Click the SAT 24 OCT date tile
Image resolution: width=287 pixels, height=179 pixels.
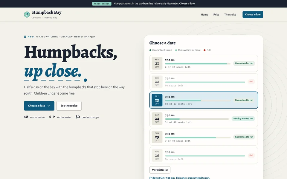tap(157, 118)
